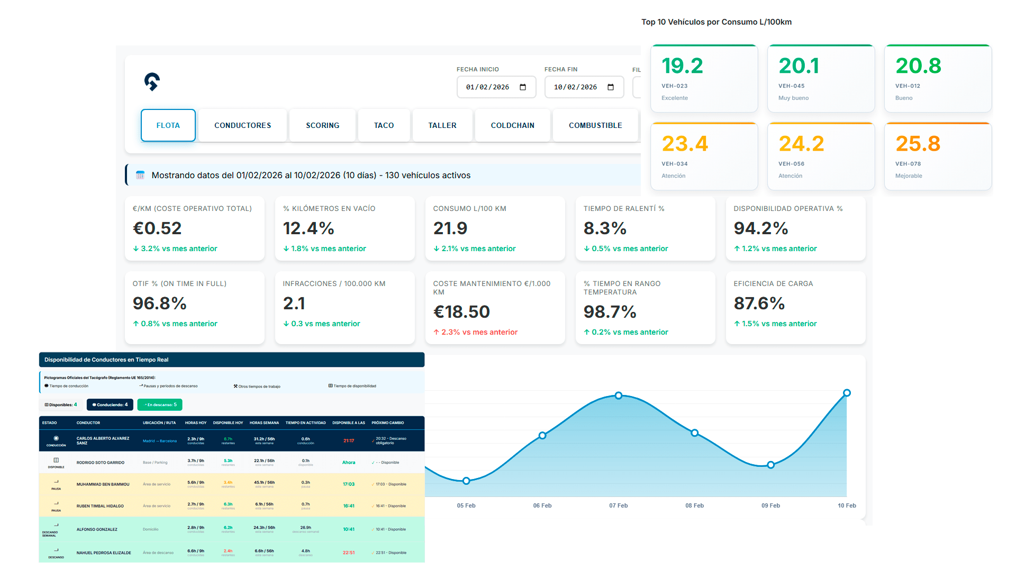Click the calendar icon in the info banner
The width and height of the screenshot is (1016, 571).
tap(140, 175)
